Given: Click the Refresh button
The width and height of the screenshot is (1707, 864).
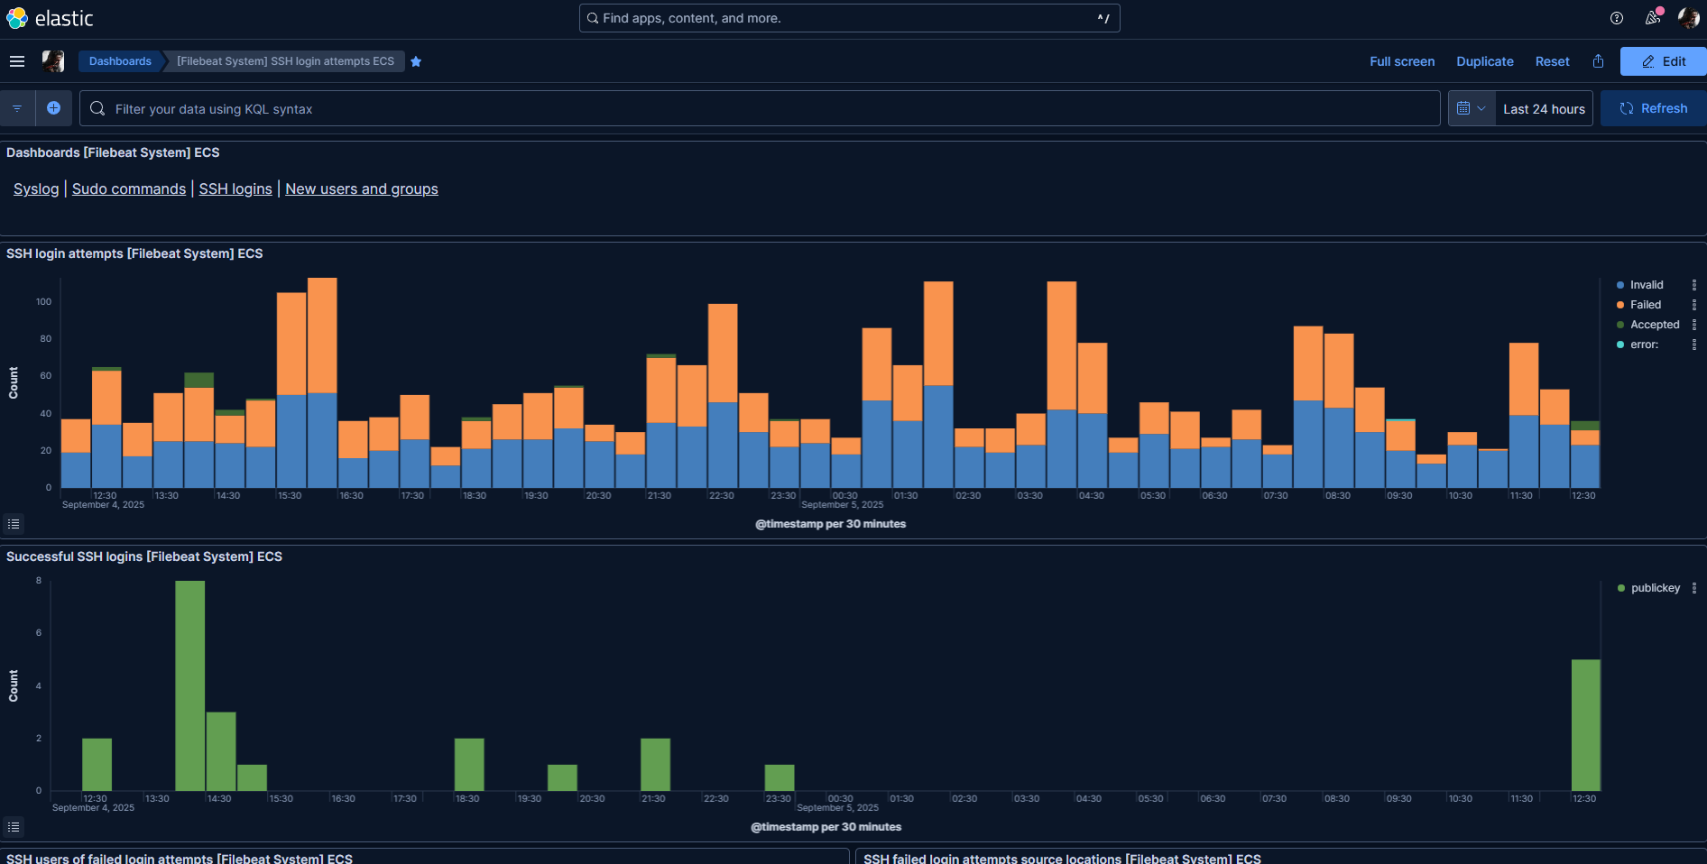Looking at the screenshot, I should click(x=1653, y=108).
